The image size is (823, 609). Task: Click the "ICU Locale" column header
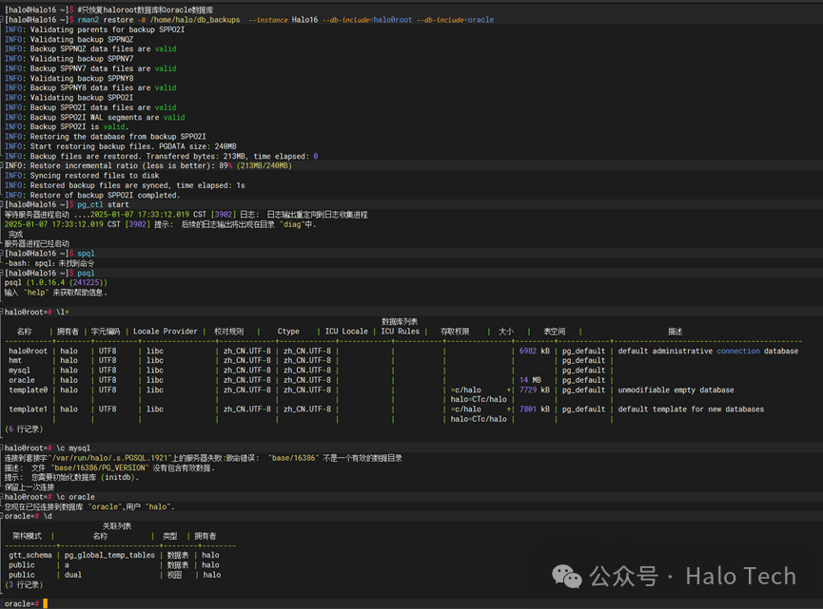pos(346,332)
